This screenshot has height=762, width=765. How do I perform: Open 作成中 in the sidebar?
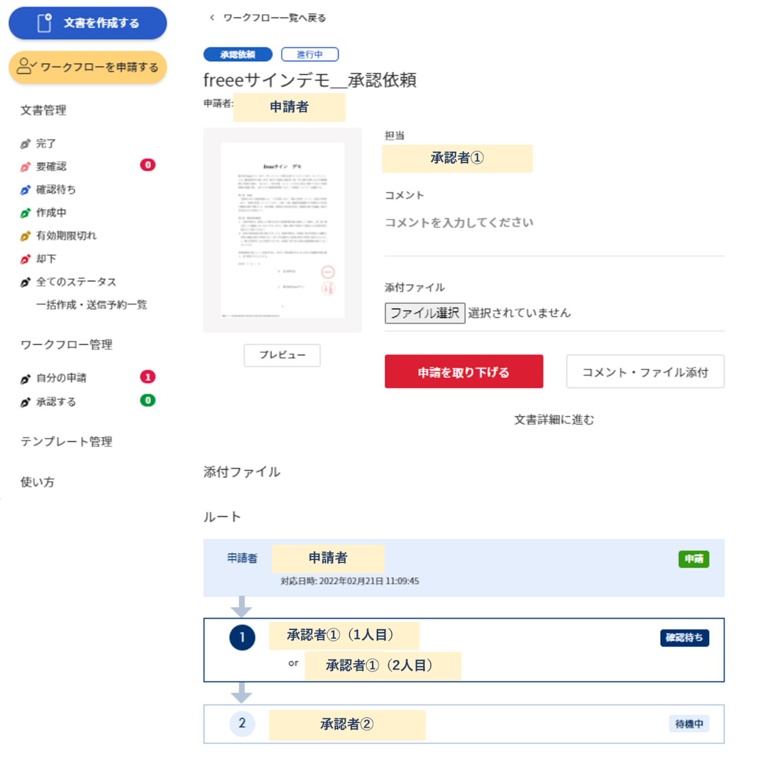coord(51,213)
